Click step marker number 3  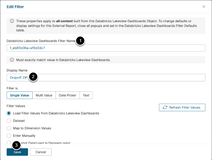tap(17, 145)
